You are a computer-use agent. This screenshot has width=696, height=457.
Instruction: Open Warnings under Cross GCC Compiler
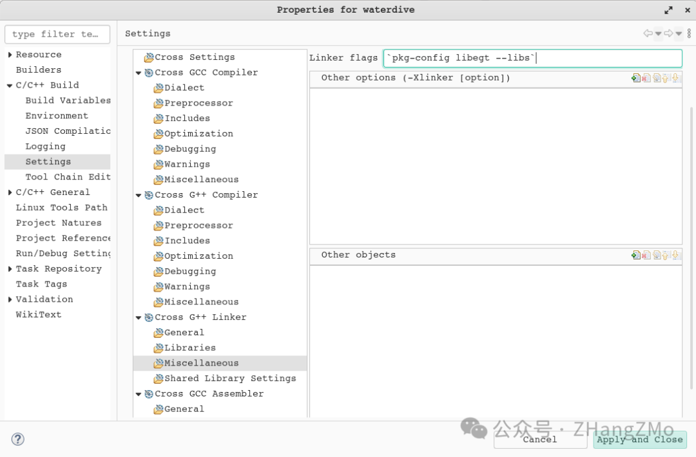182,164
